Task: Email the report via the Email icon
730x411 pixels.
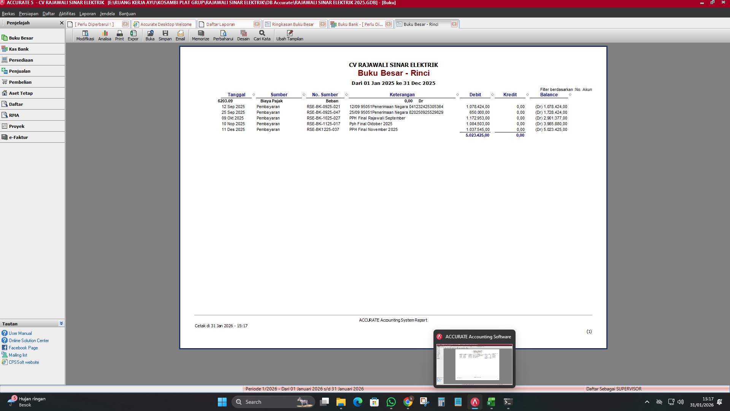Action: coord(180,35)
